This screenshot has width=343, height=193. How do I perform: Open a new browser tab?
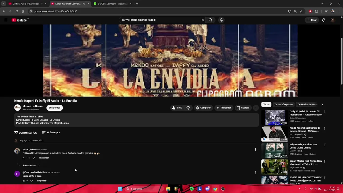coord(137,4)
